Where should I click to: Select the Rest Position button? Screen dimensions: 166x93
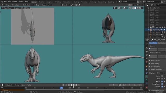click(161, 43)
